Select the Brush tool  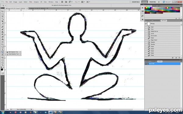click(2, 29)
